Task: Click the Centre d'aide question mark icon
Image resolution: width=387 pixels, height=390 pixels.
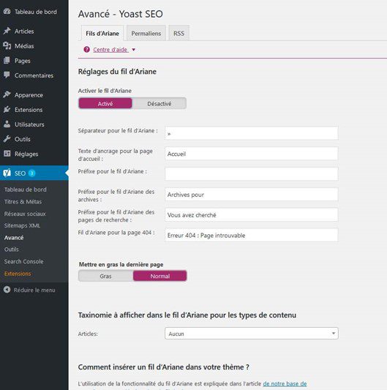Action: pyautogui.click(x=86, y=50)
